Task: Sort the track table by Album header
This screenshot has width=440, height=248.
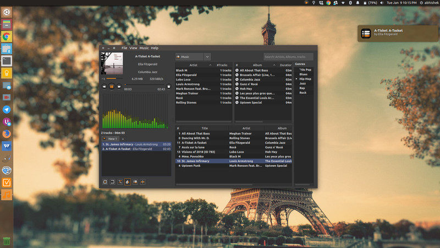Action: 282,128
